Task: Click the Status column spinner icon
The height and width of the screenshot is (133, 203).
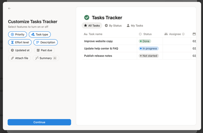Action: (x=140, y=34)
